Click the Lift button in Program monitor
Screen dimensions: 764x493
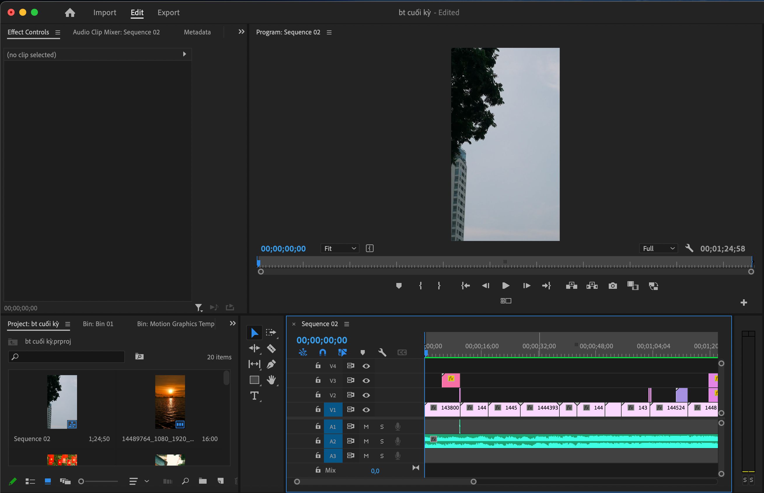point(572,286)
